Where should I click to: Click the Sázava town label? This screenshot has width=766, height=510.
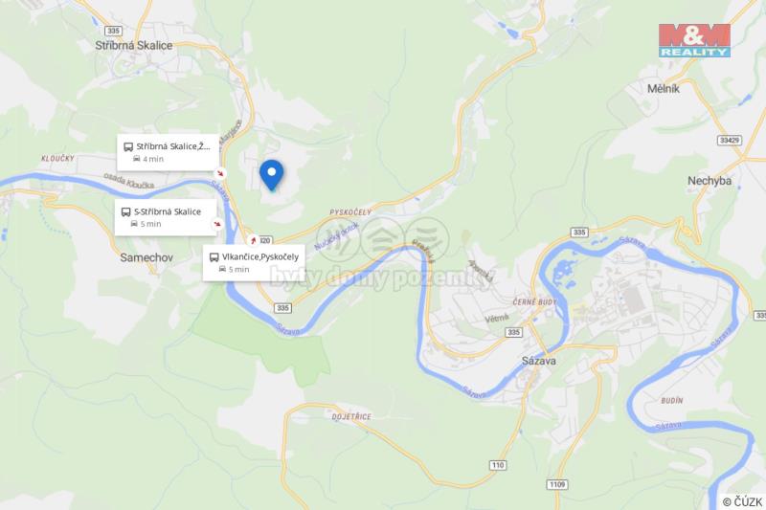coord(539,361)
